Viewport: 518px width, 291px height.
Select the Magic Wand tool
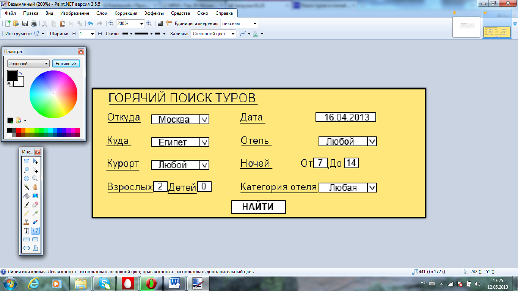click(x=27, y=187)
